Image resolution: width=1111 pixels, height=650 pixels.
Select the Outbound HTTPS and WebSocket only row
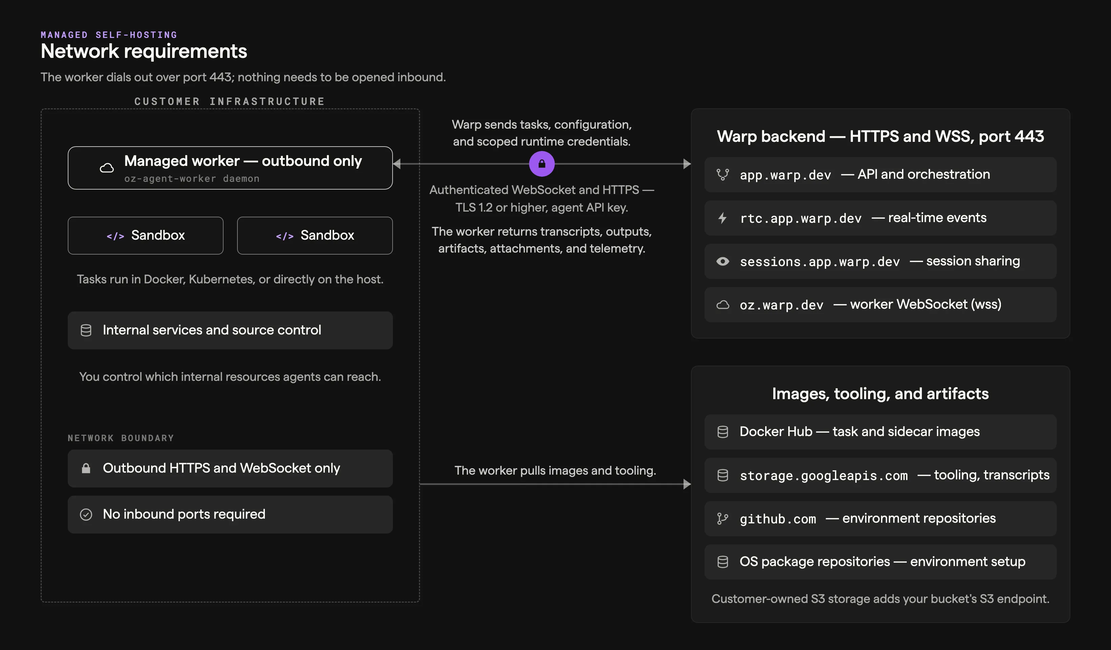230,469
